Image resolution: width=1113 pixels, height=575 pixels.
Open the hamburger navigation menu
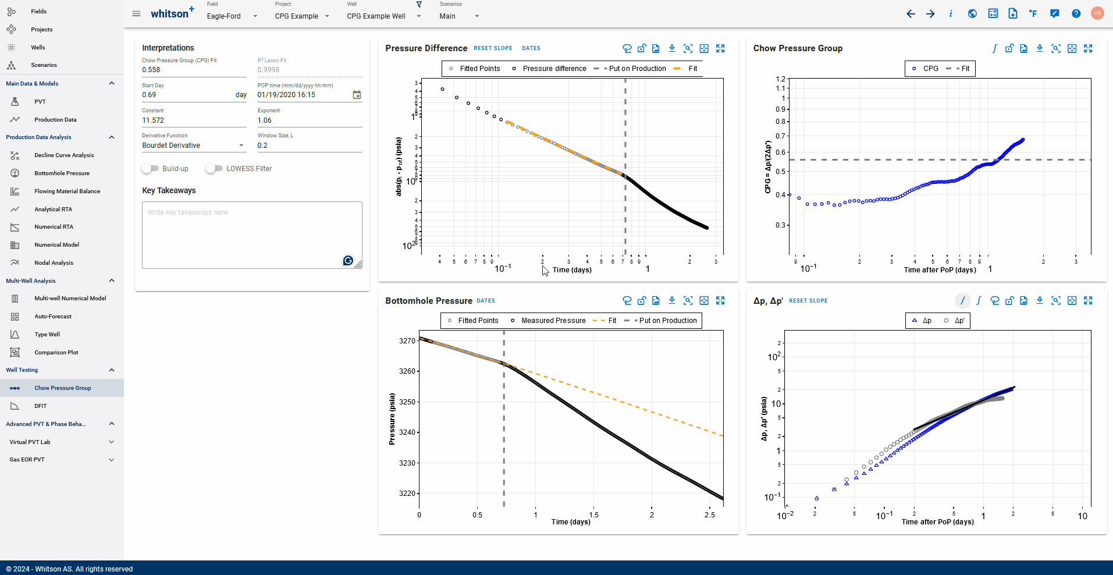click(x=136, y=14)
